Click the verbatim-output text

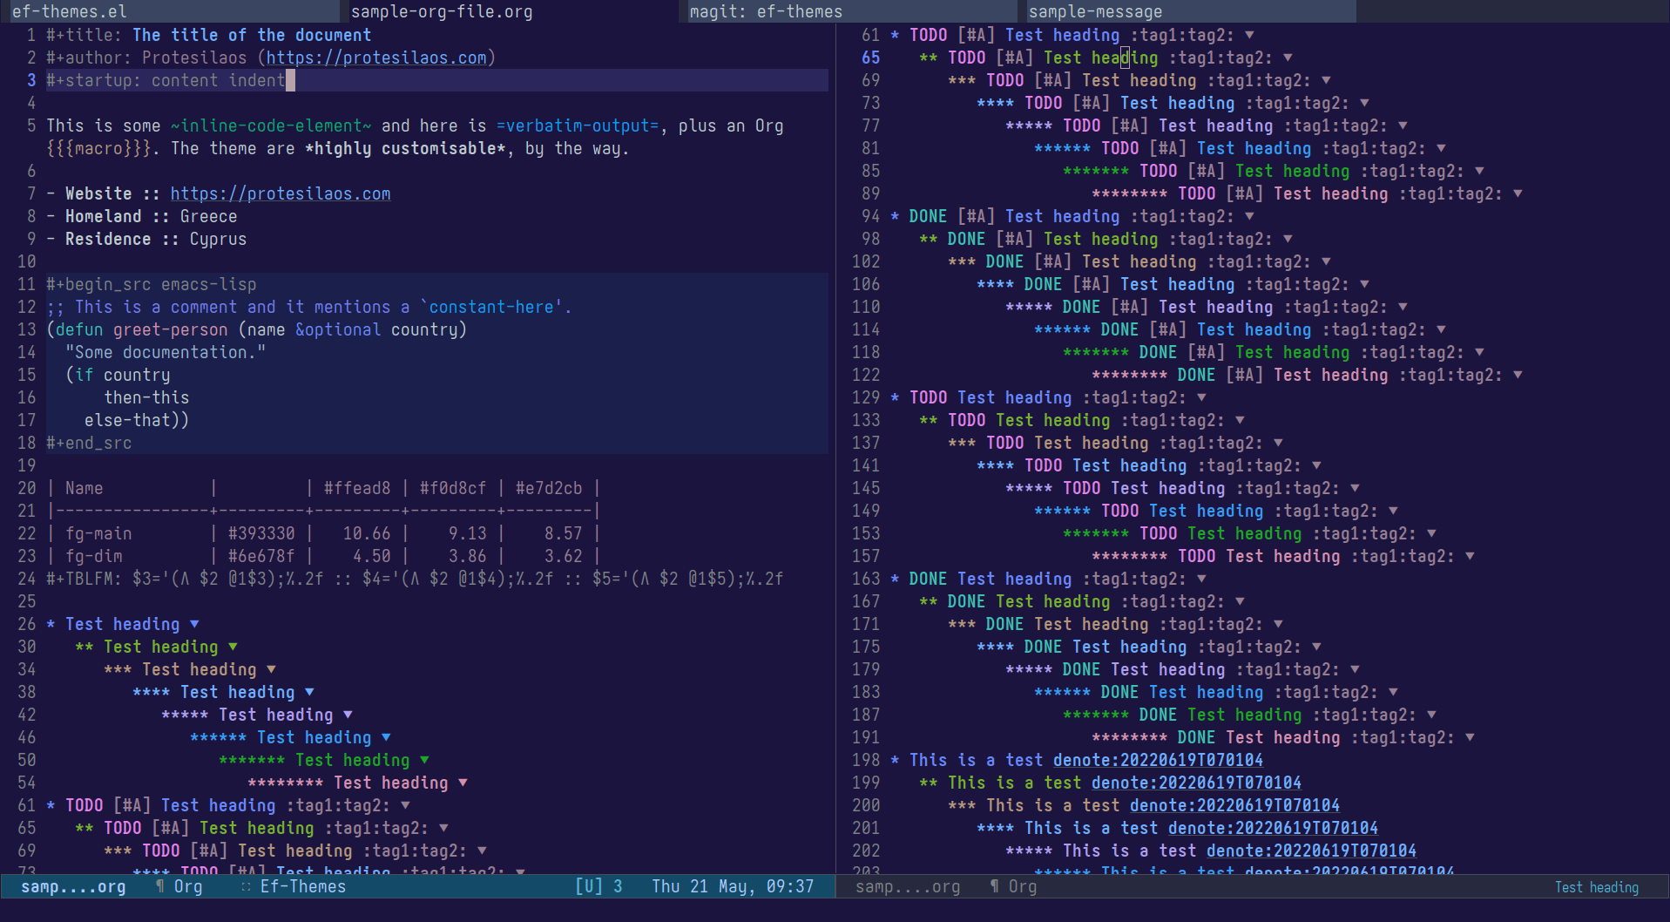tap(578, 125)
